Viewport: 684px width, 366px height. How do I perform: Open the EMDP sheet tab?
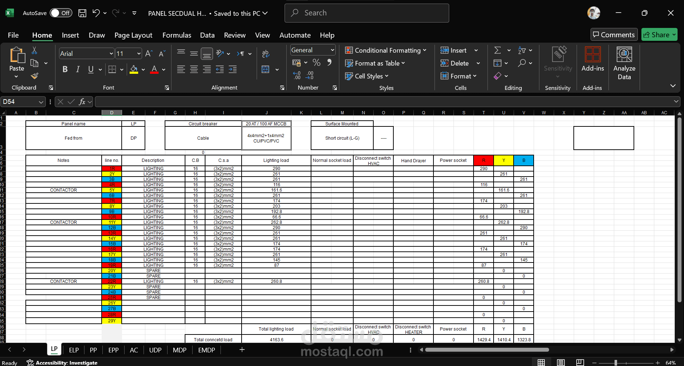click(207, 350)
